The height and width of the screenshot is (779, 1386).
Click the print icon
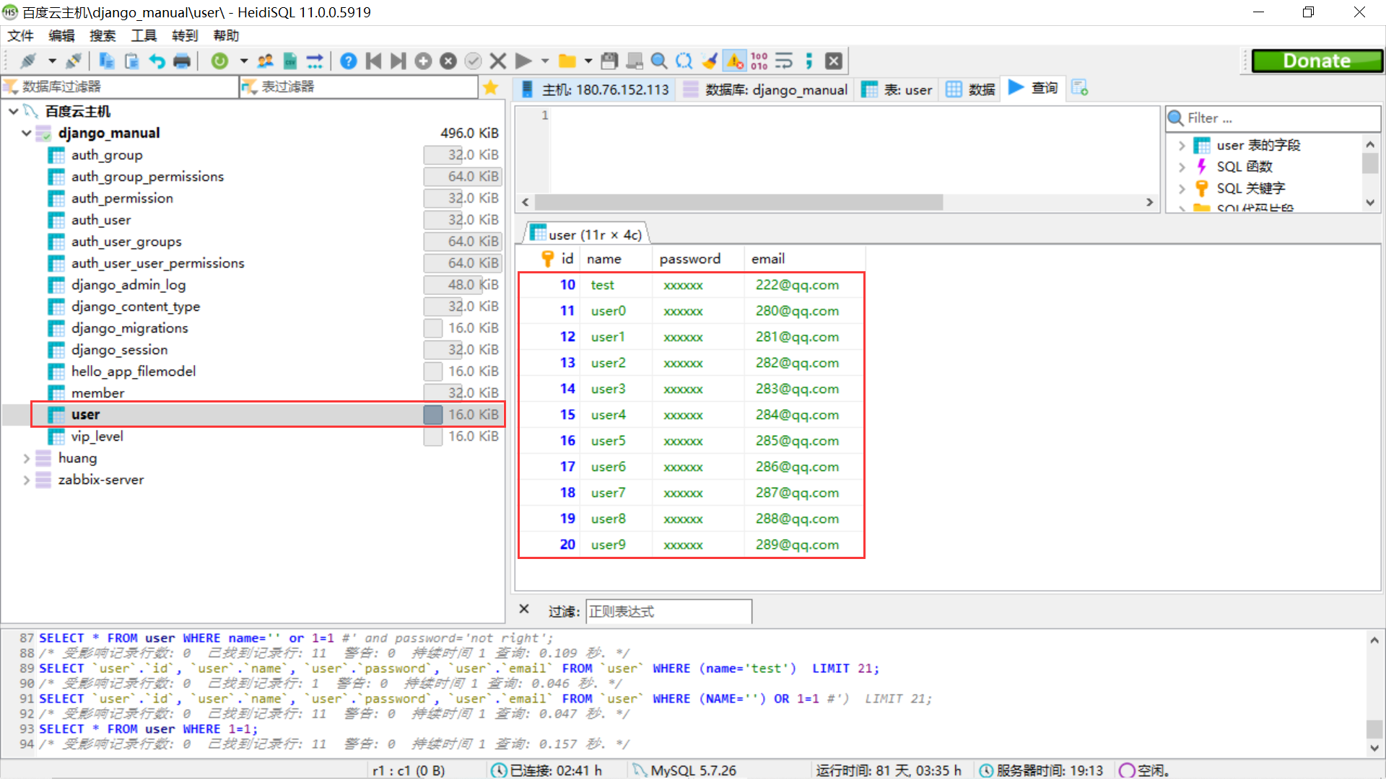pos(182,61)
